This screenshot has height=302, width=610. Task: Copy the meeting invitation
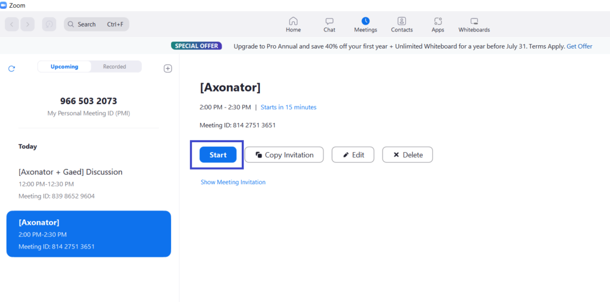(x=284, y=155)
